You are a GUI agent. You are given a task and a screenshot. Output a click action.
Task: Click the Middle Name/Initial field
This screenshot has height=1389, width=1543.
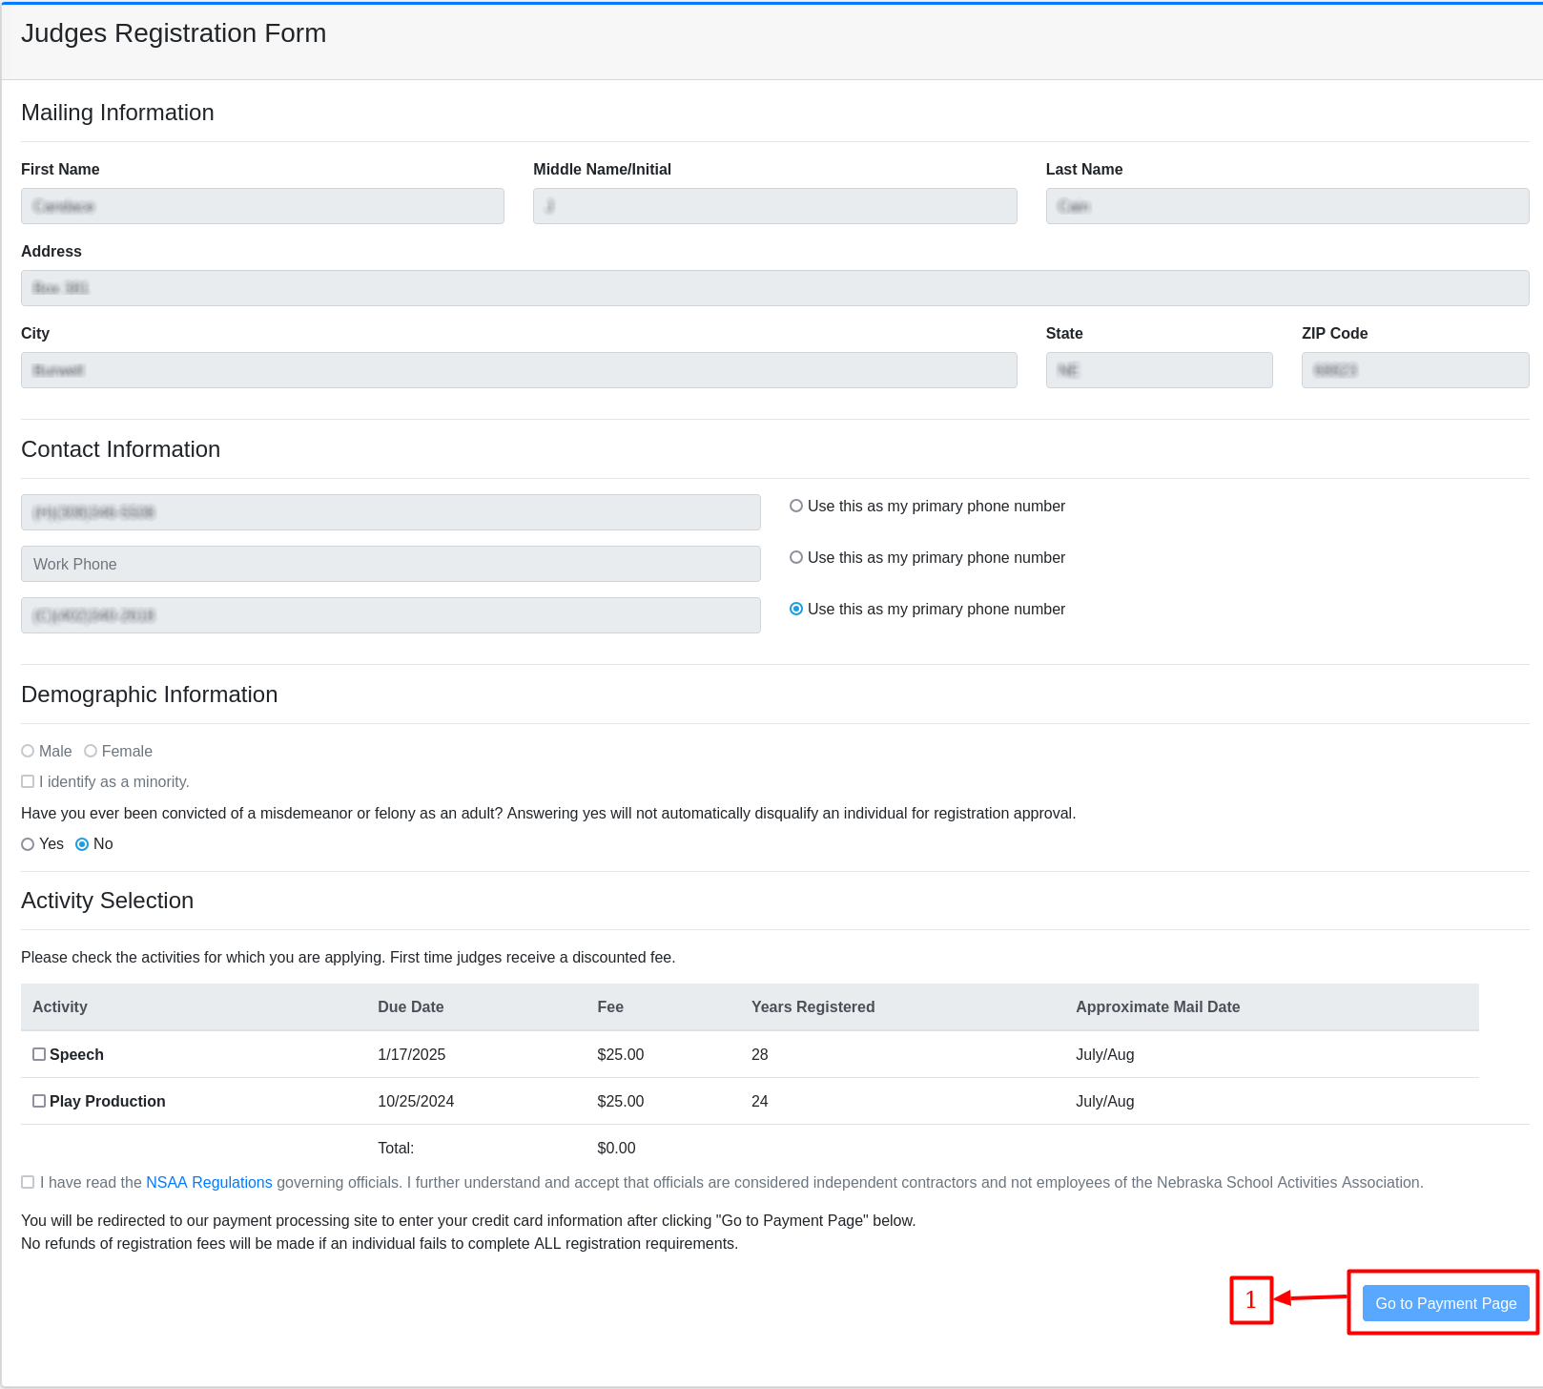(774, 206)
